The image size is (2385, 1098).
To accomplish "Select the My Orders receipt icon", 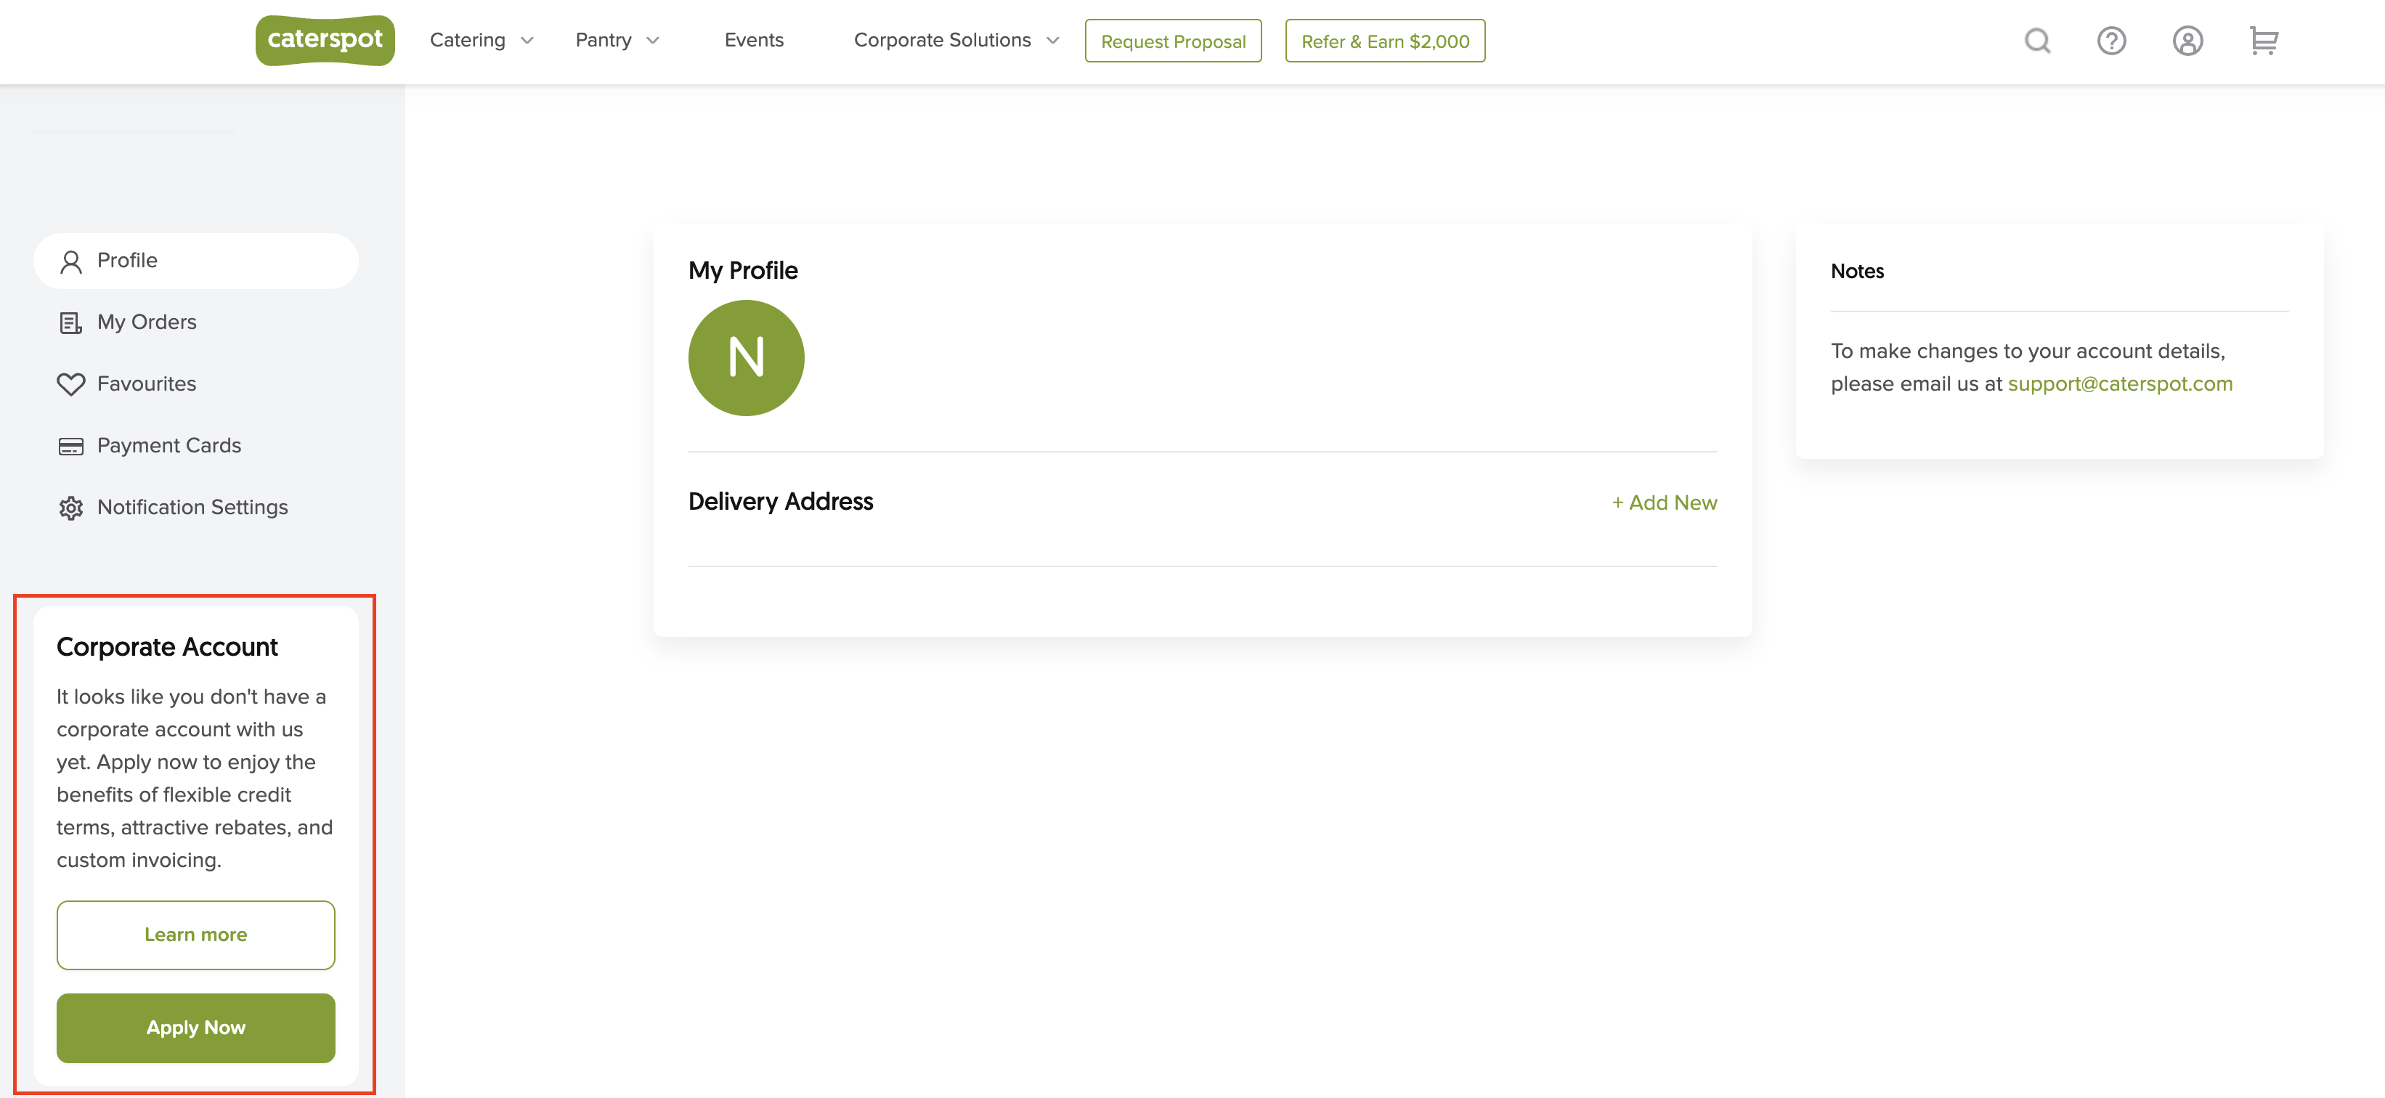I will 71,323.
